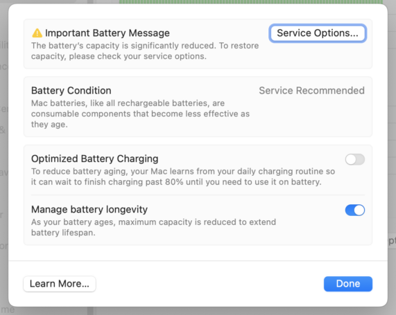Click the consumable components explanation text
Screen dimensions: 396x315
(140, 114)
